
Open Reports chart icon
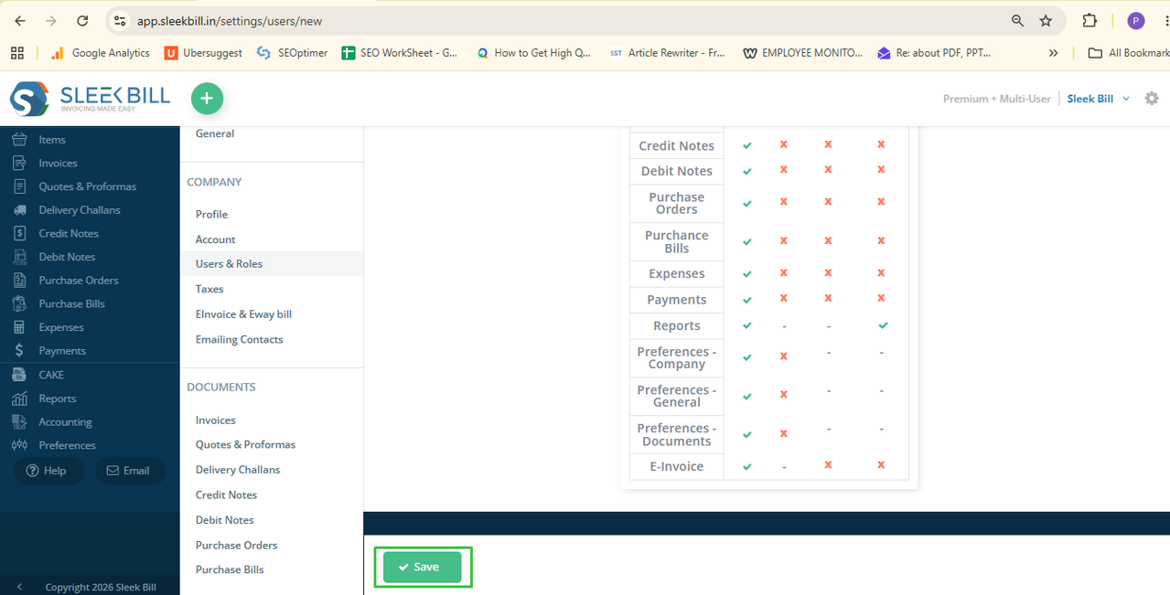point(19,398)
